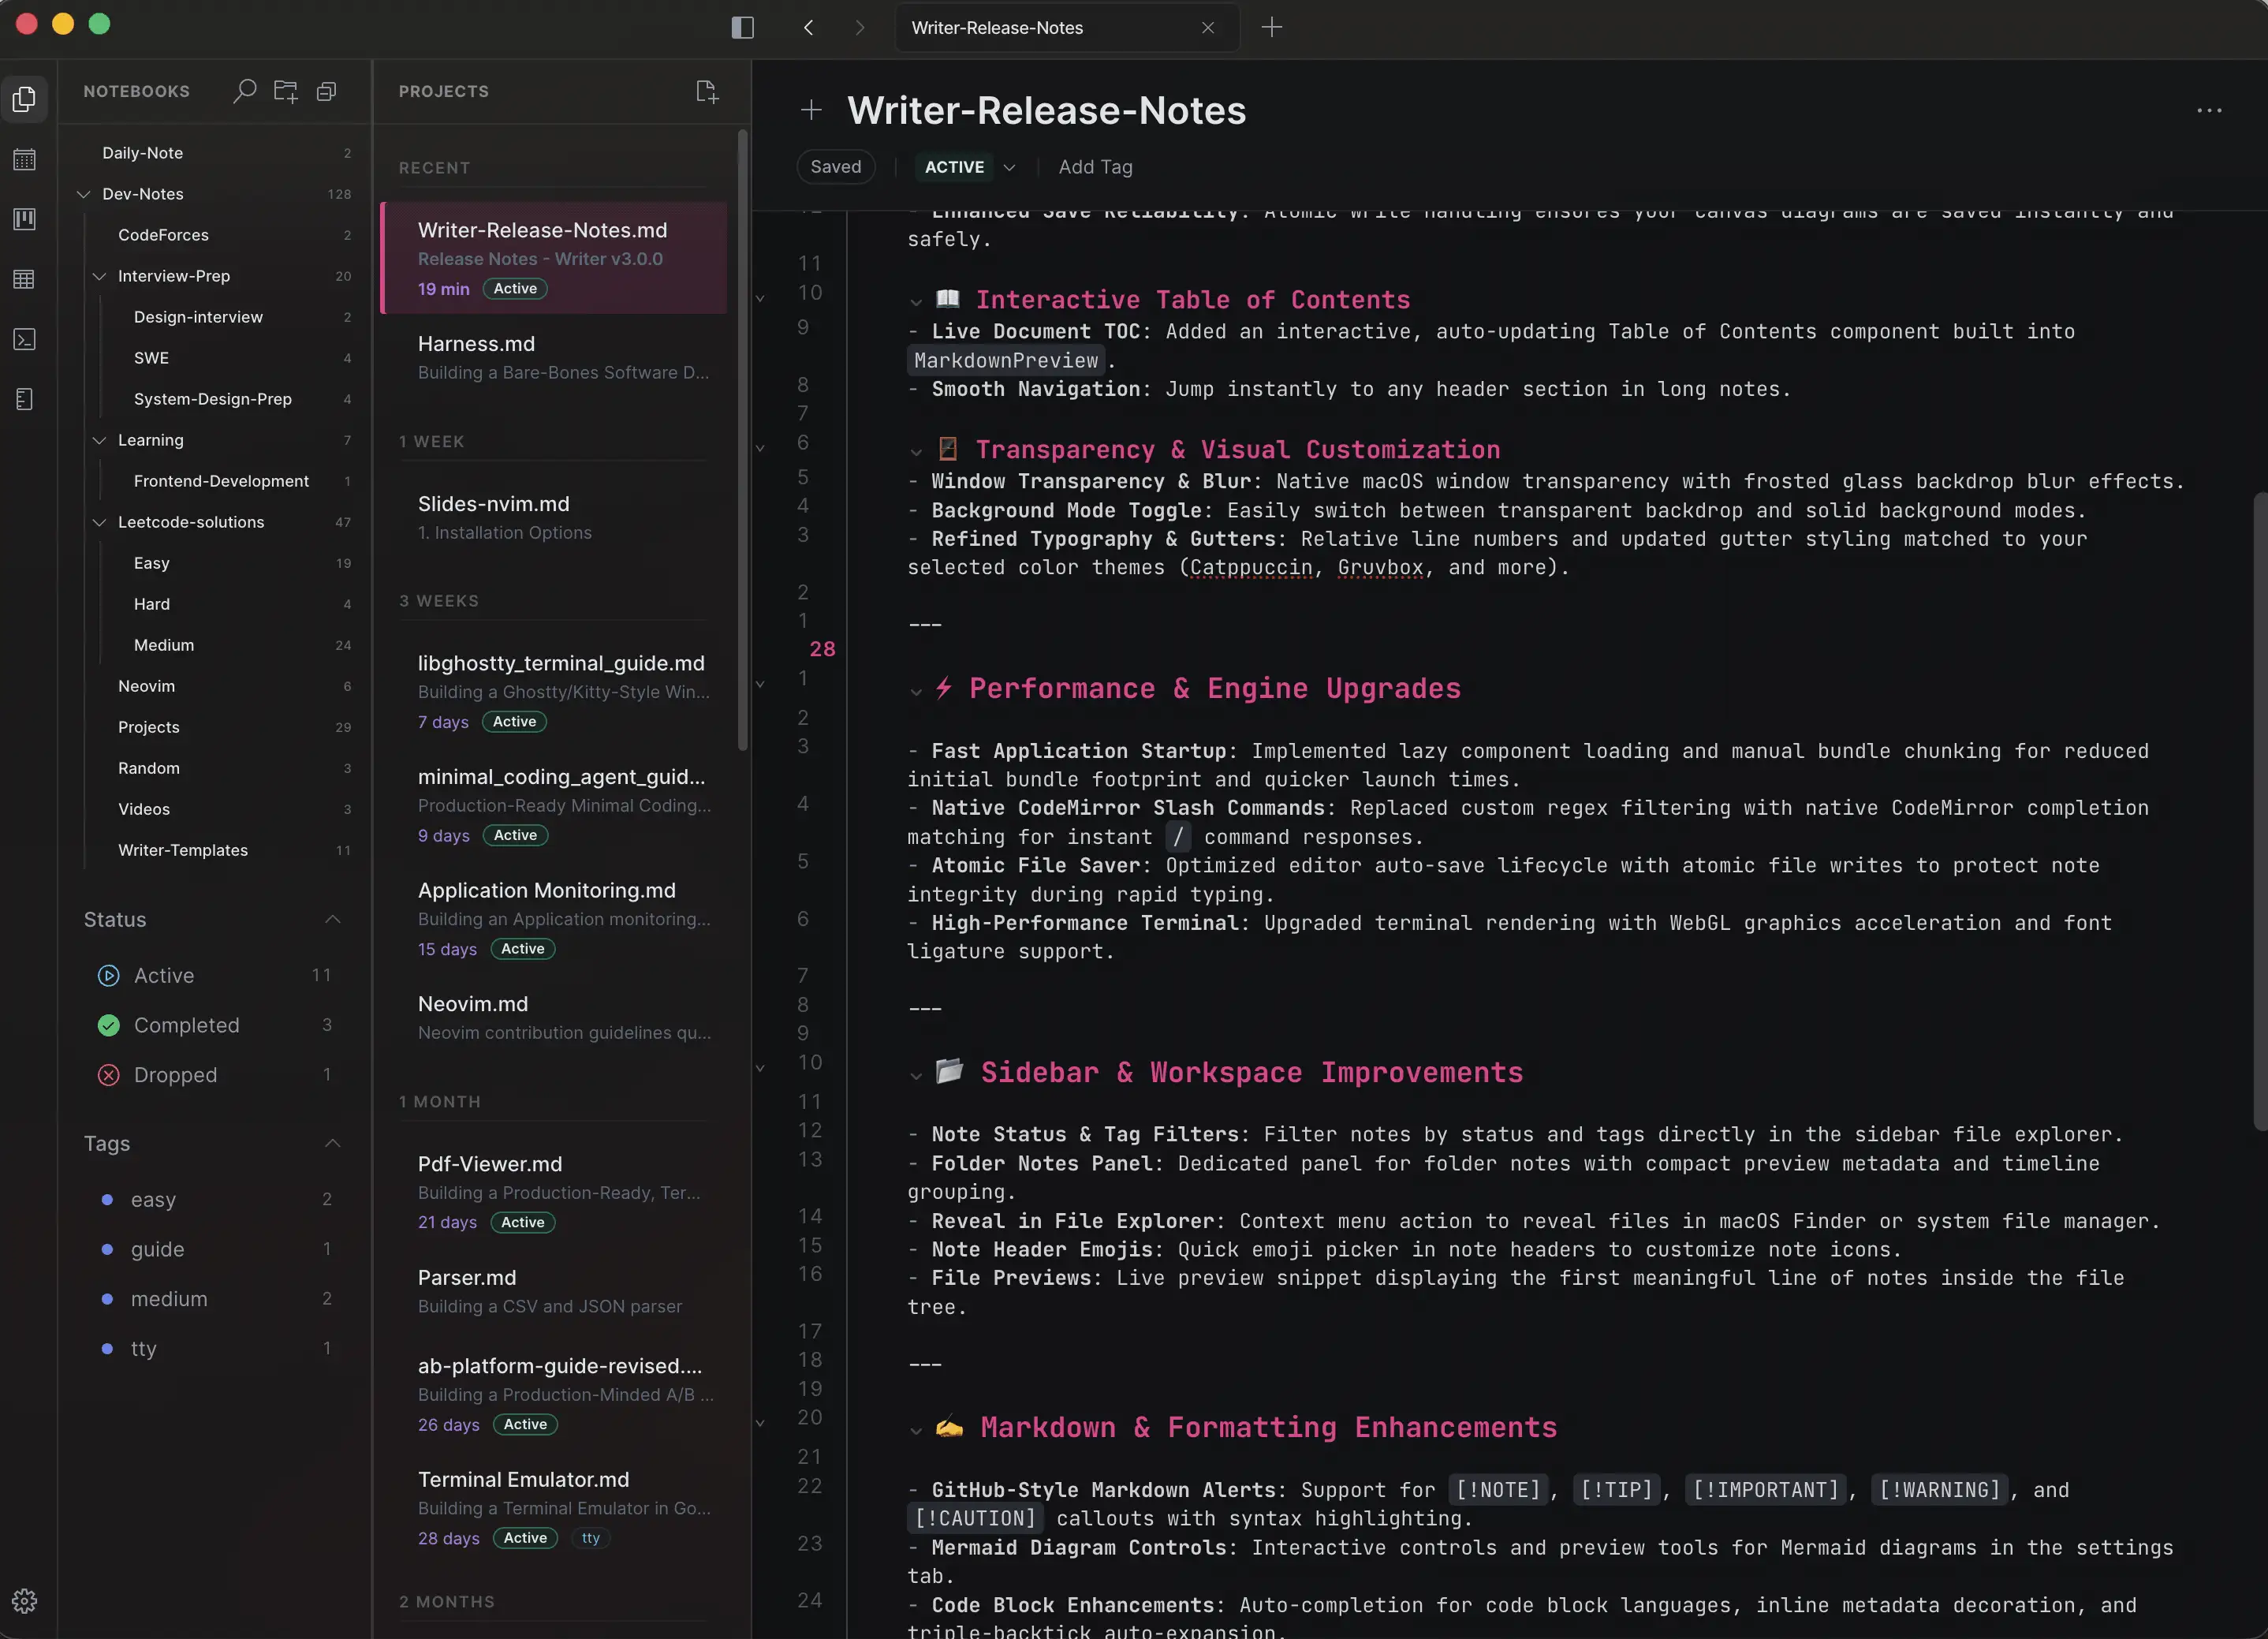Click the collapse all folders icon
The height and width of the screenshot is (1639, 2268).
tap(326, 91)
